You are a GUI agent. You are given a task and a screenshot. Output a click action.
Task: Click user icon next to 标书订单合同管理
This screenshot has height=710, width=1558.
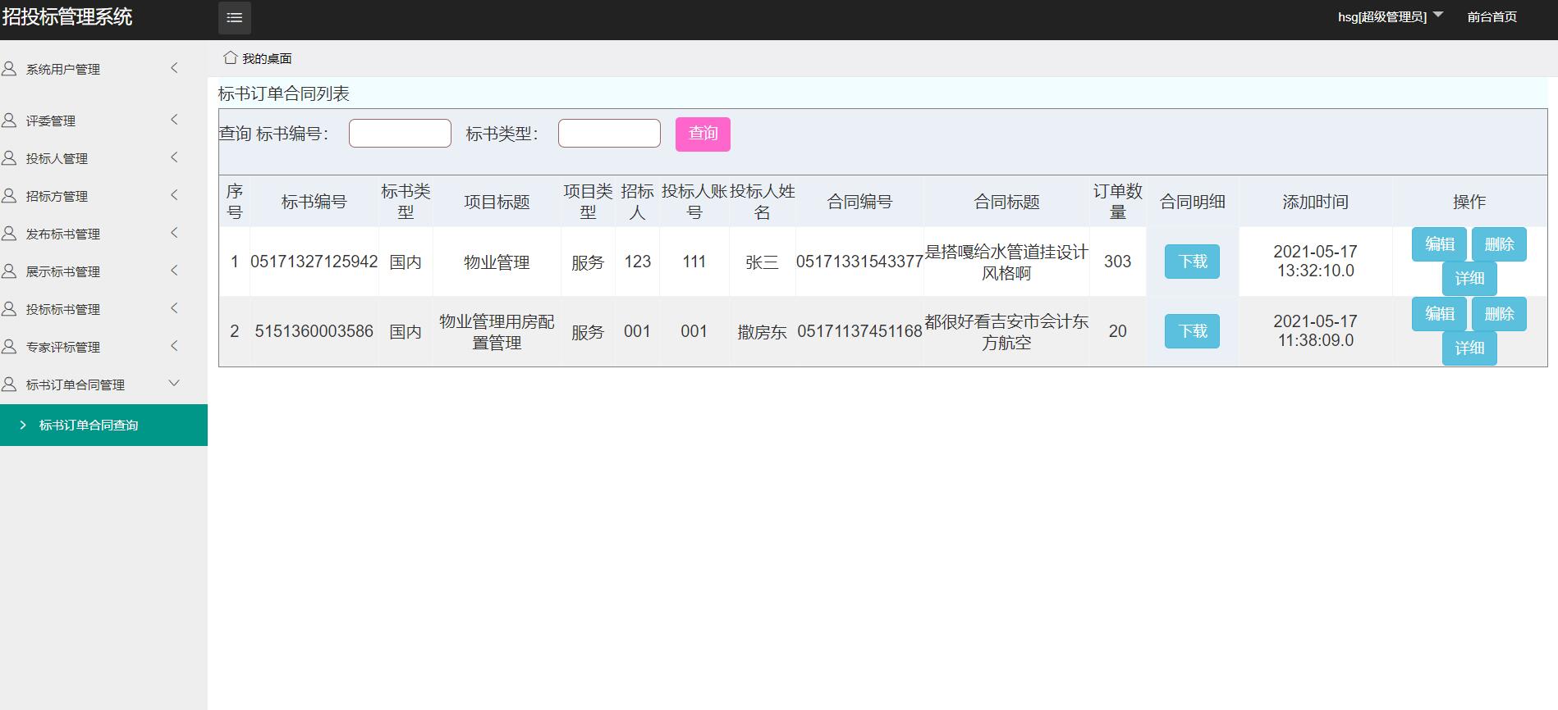click(x=9, y=385)
